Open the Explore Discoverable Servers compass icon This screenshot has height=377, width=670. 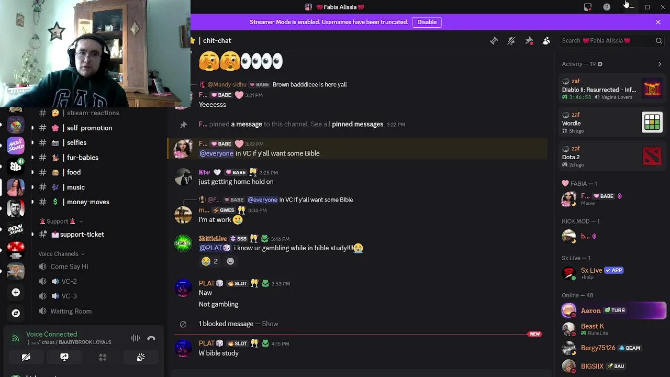click(16, 313)
